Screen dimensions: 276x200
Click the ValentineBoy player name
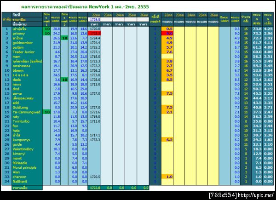(x=23, y=149)
